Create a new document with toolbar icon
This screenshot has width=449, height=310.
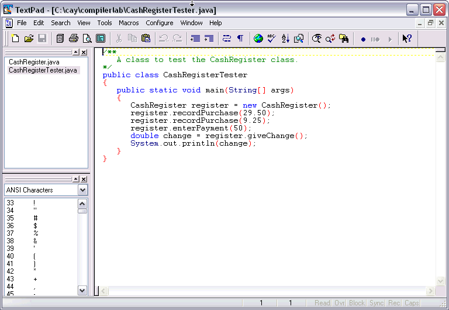15,39
